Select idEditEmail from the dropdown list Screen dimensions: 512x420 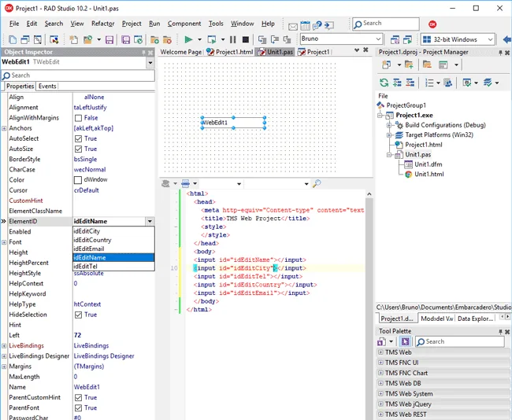pyautogui.click(x=113, y=249)
